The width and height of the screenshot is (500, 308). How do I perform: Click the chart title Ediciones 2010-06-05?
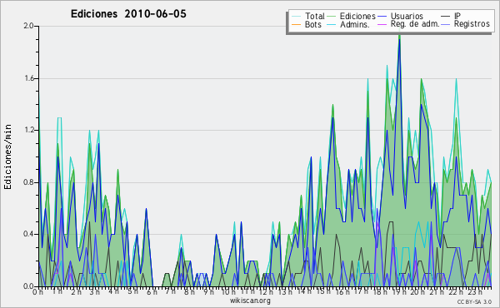coord(128,14)
